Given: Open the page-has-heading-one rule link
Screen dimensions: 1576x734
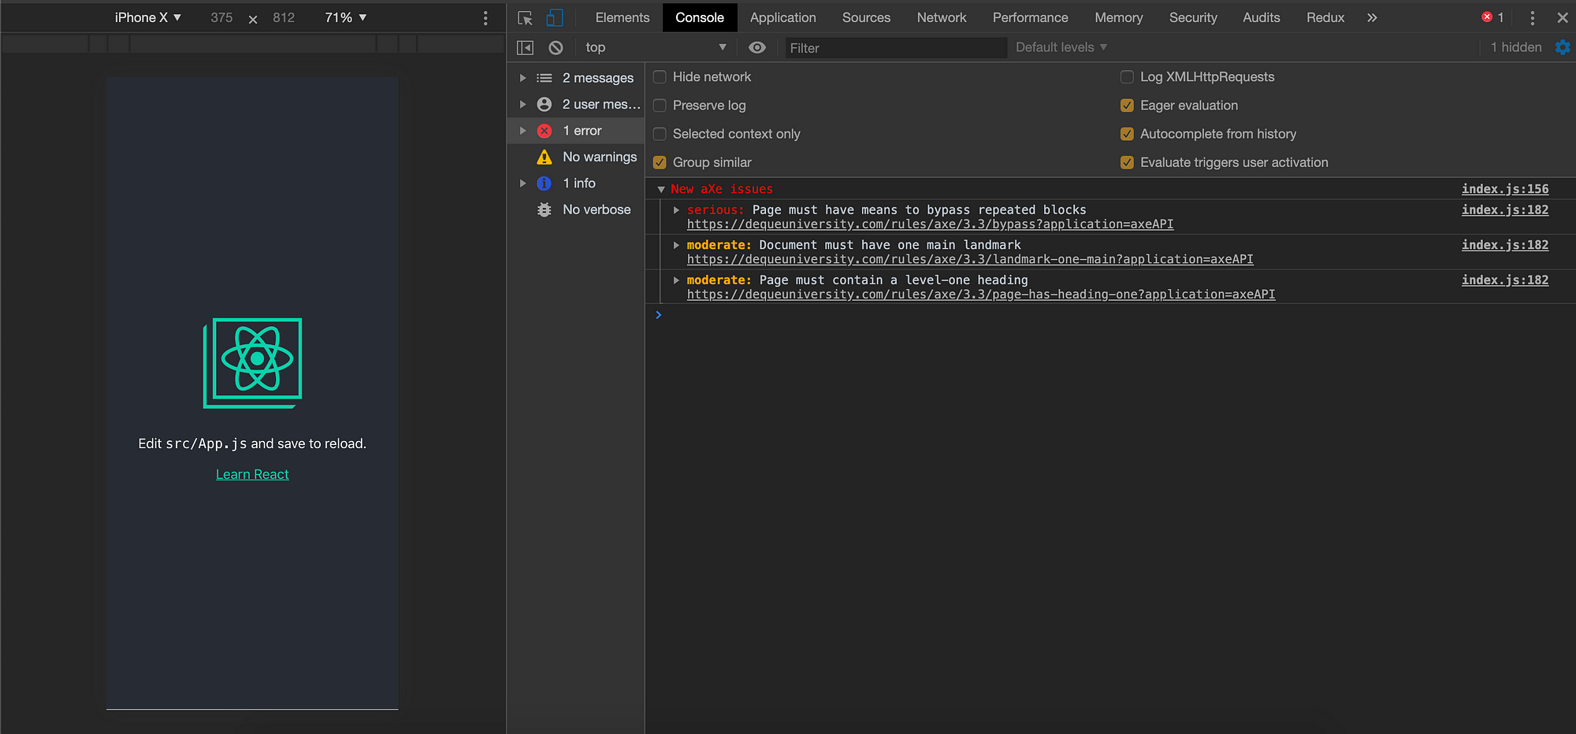Looking at the screenshot, I should pyautogui.click(x=981, y=295).
